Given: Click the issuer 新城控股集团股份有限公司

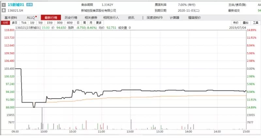Looking at the screenshot, I should click(x=99, y=10).
